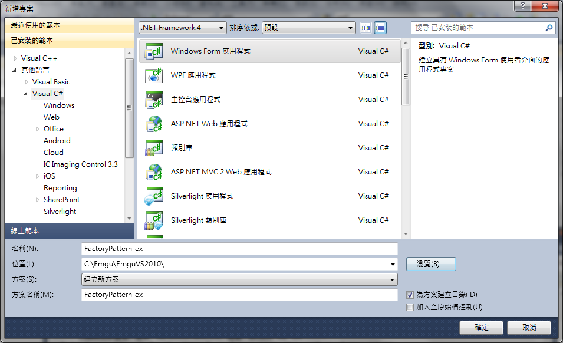Click the Visual C++ tree label

pos(39,58)
